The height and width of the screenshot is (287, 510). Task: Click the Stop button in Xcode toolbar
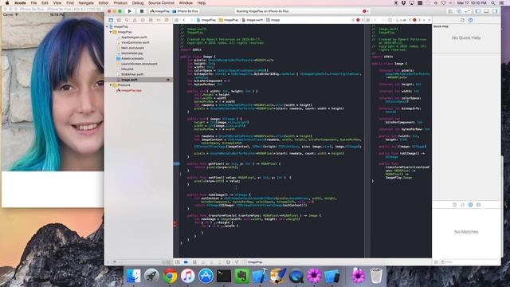(142, 11)
